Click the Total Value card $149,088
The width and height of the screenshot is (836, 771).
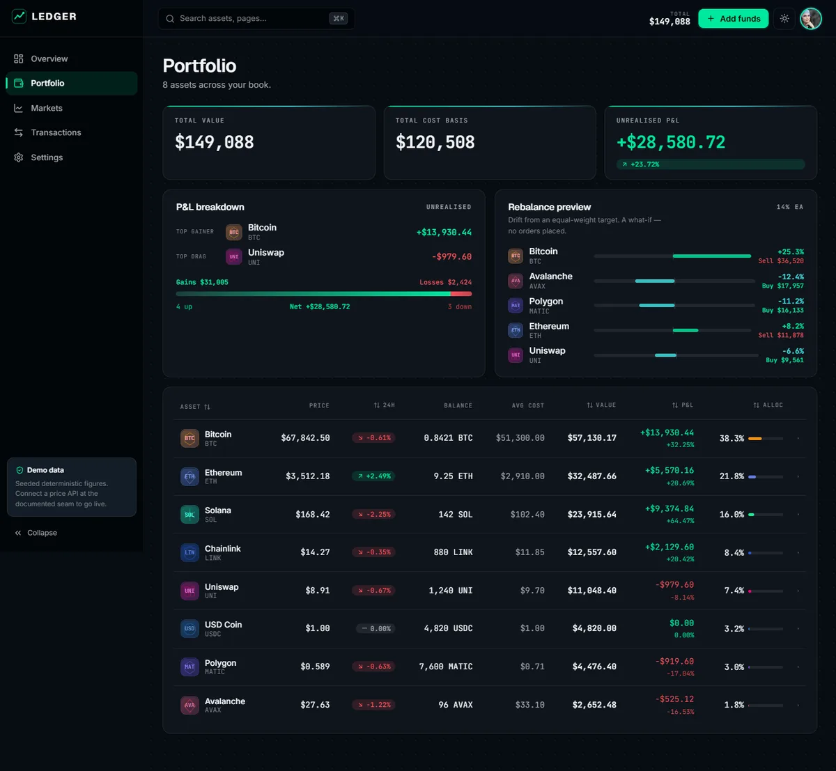[269, 143]
